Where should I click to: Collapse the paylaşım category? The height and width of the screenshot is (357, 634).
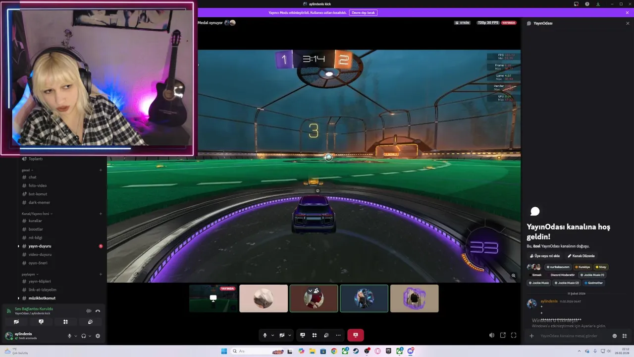coord(29,274)
